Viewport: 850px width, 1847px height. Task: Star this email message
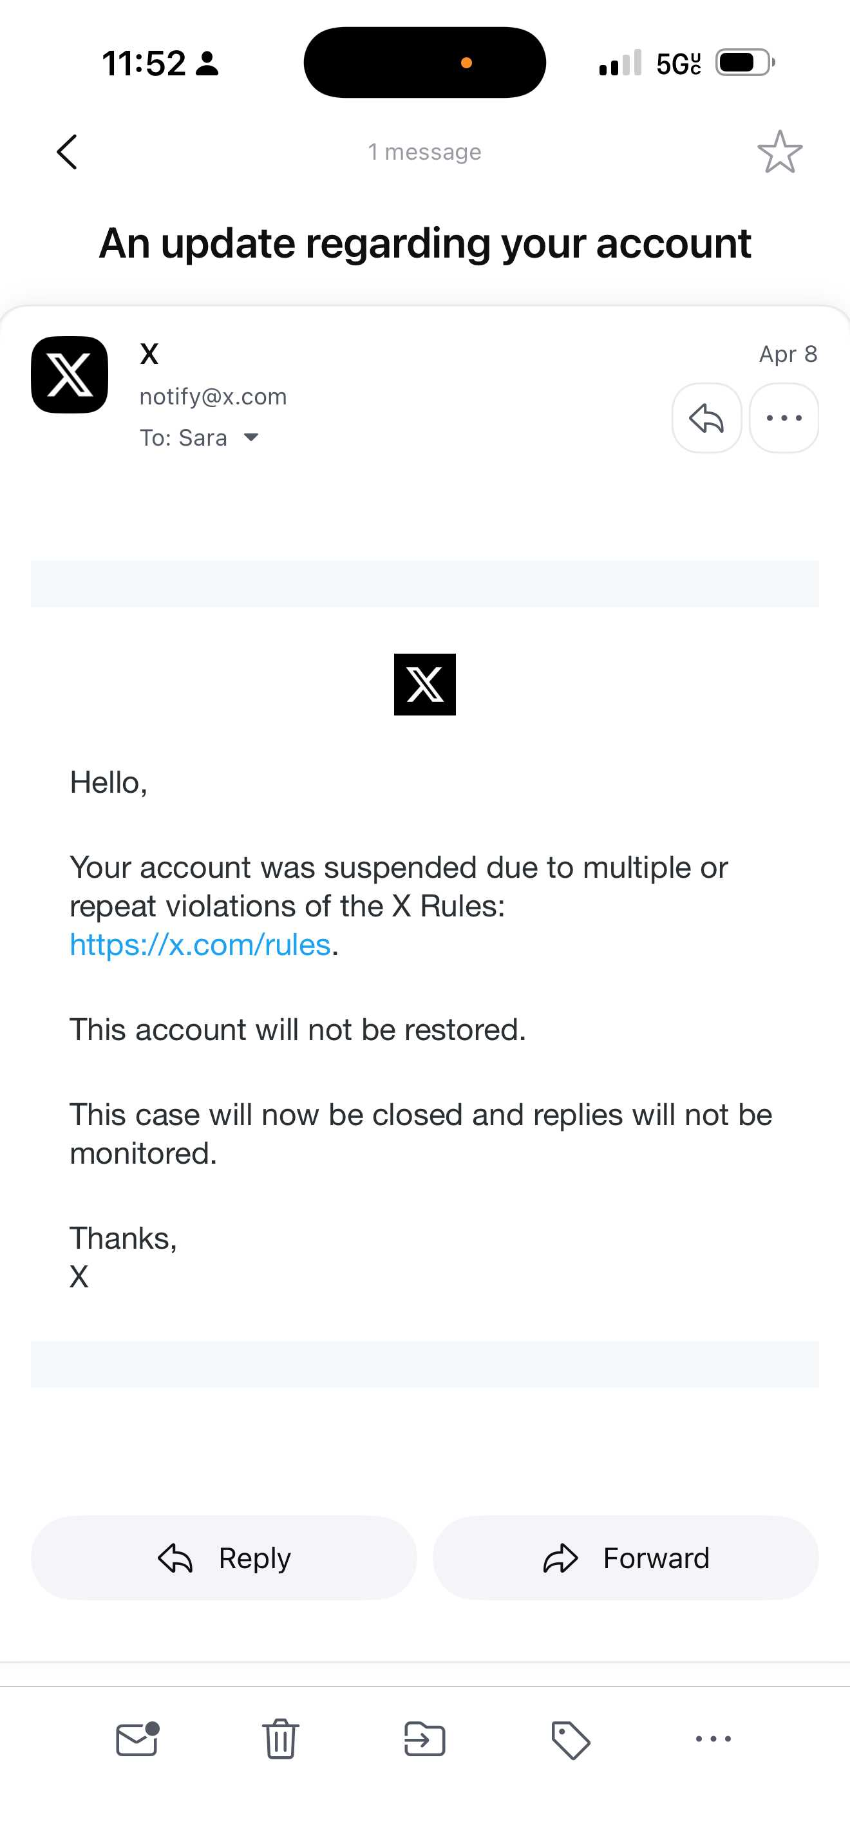780,152
